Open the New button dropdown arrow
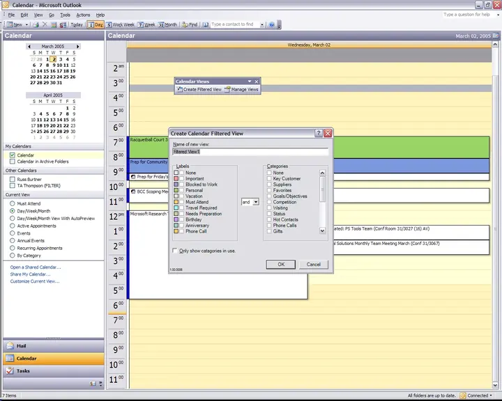Image resolution: width=502 pixels, height=401 pixels. coord(26,24)
